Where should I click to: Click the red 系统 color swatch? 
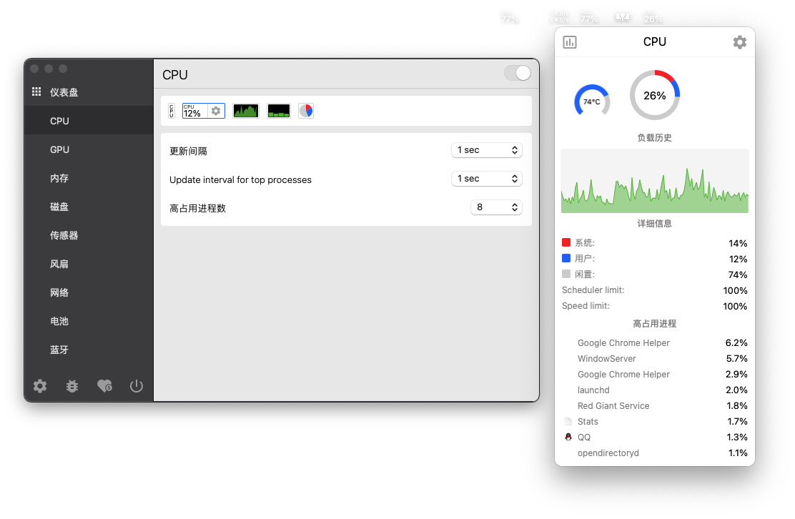point(566,243)
